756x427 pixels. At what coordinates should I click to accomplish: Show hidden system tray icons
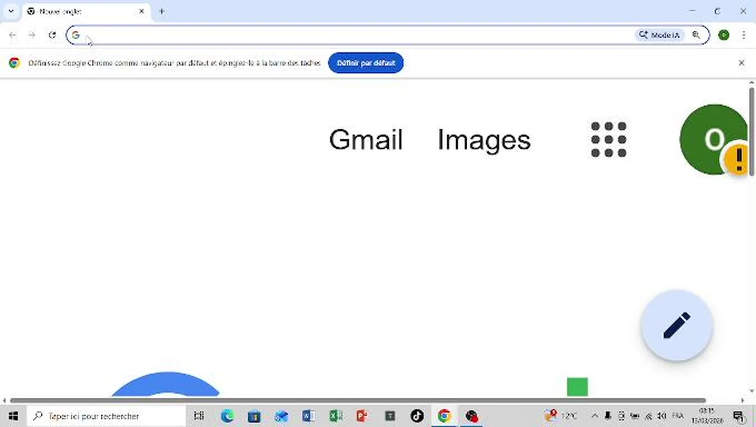pos(595,416)
